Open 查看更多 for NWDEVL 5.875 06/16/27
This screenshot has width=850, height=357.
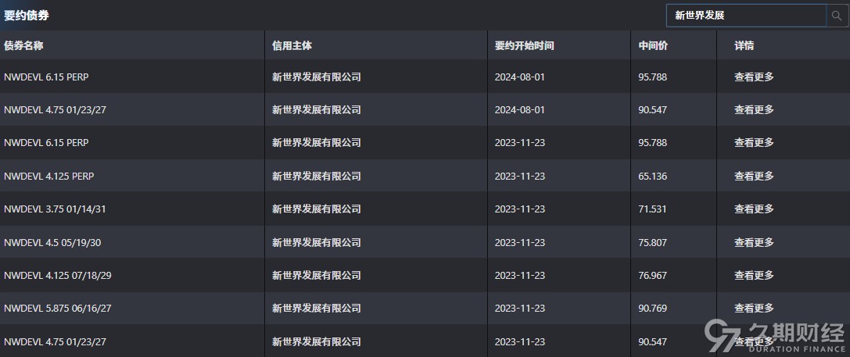point(754,309)
